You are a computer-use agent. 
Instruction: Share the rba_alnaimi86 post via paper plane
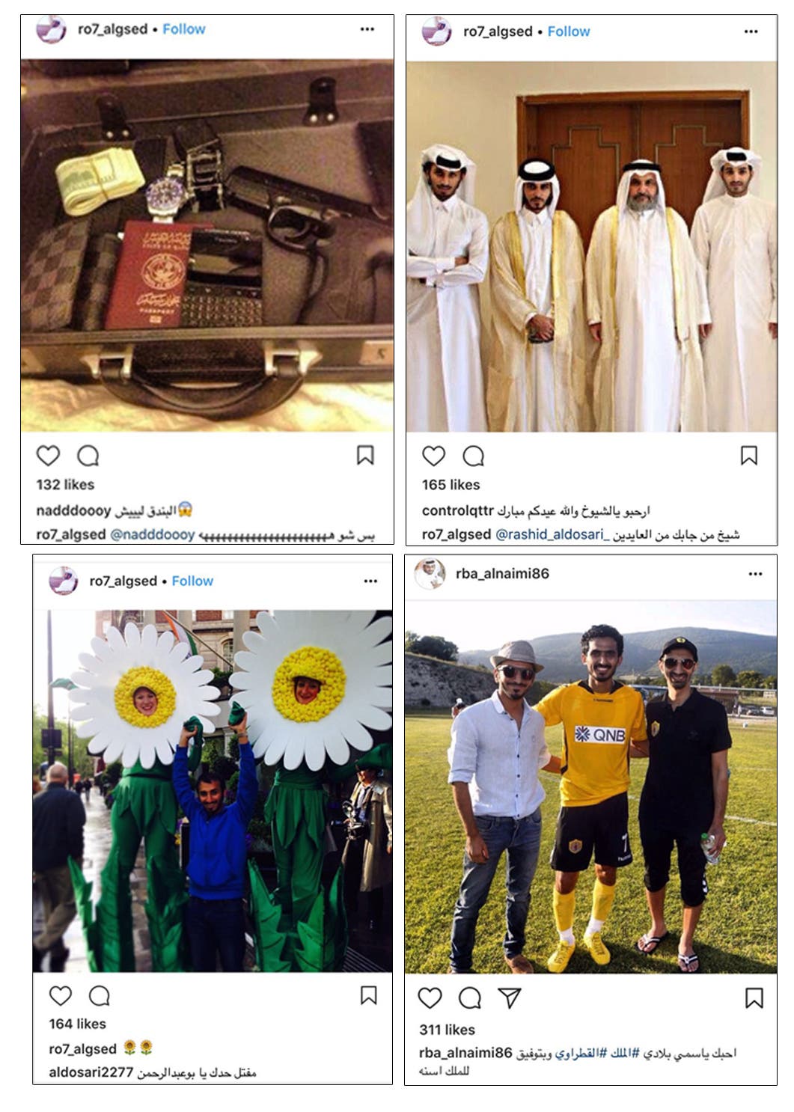(510, 998)
